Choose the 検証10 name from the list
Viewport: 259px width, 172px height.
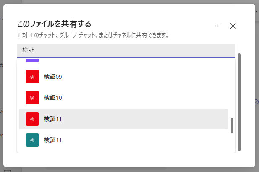point(53,98)
